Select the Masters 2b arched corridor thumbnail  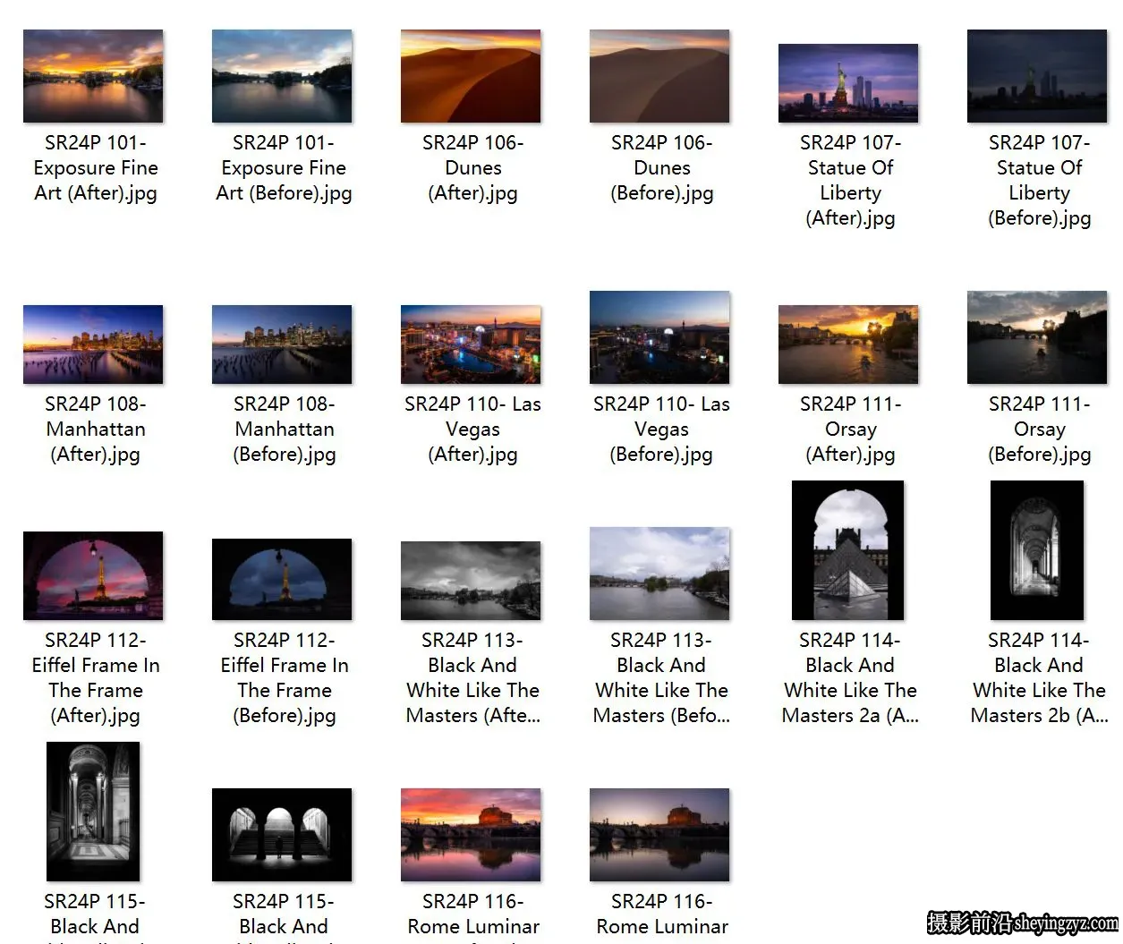1037,550
